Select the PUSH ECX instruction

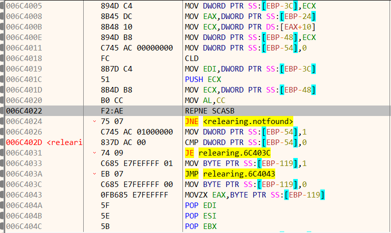pyautogui.click(x=203, y=79)
